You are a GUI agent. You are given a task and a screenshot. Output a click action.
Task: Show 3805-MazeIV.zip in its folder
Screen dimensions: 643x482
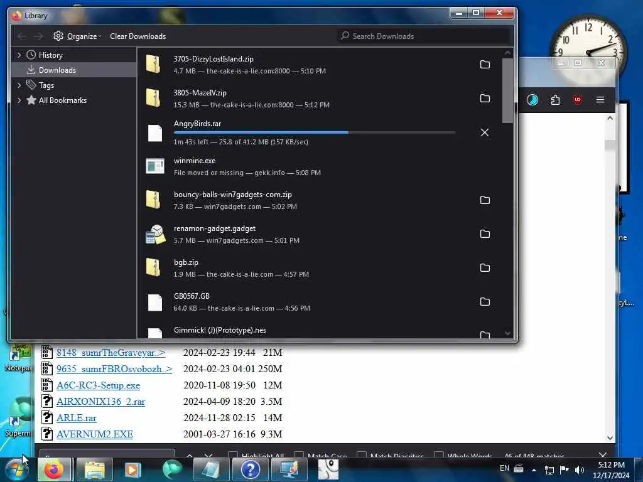[485, 99]
